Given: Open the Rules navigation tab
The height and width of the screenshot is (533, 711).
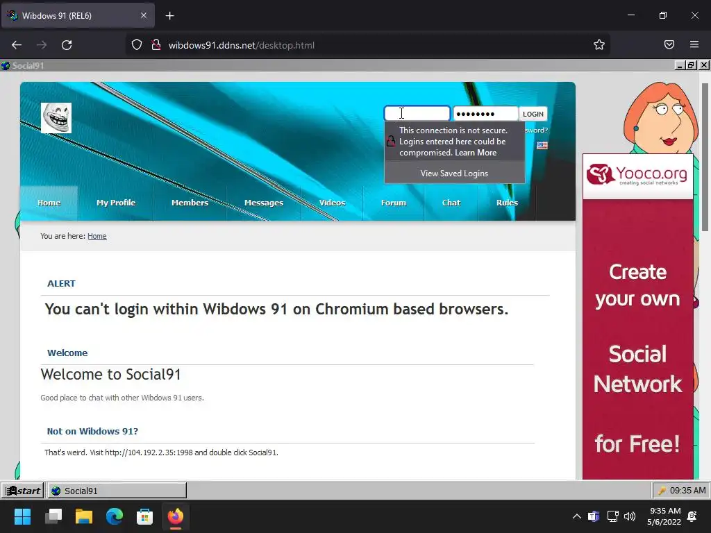Looking at the screenshot, I should pyautogui.click(x=507, y=203).
